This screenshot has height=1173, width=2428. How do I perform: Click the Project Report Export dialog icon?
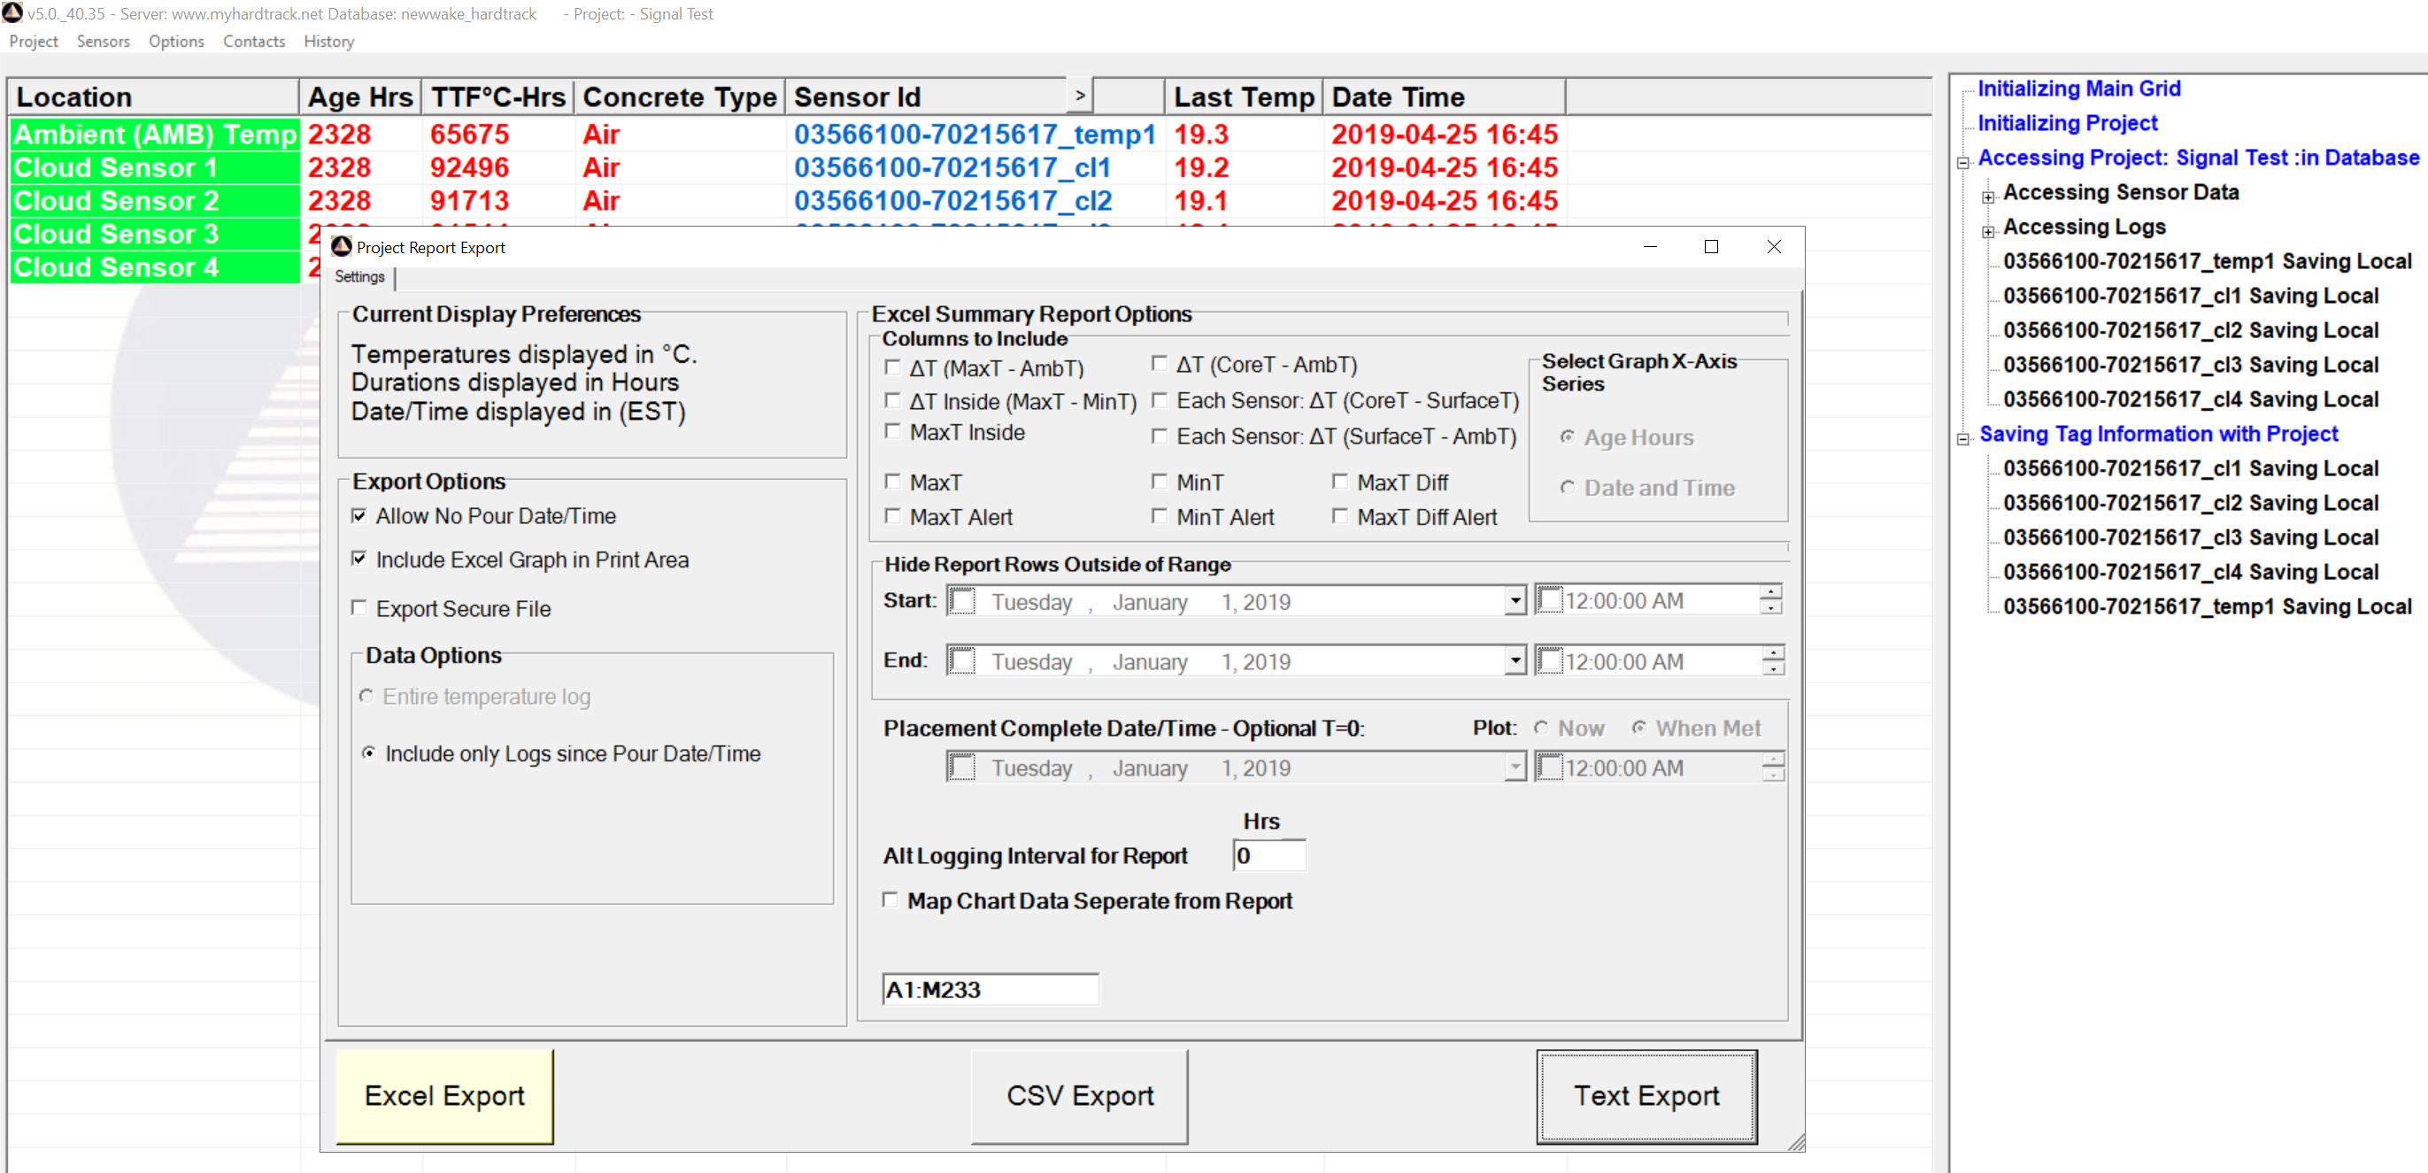[341, 247]
